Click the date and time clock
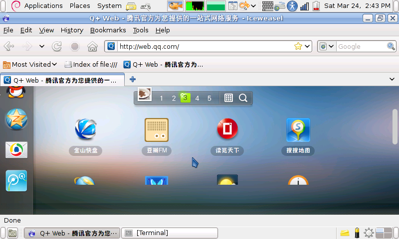The image size is (399, 239). tap(357, 5)
